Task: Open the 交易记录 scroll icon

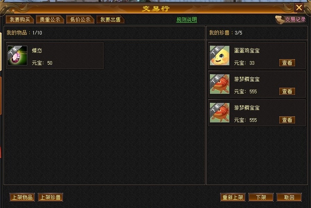Action: (x=280, y=20)
